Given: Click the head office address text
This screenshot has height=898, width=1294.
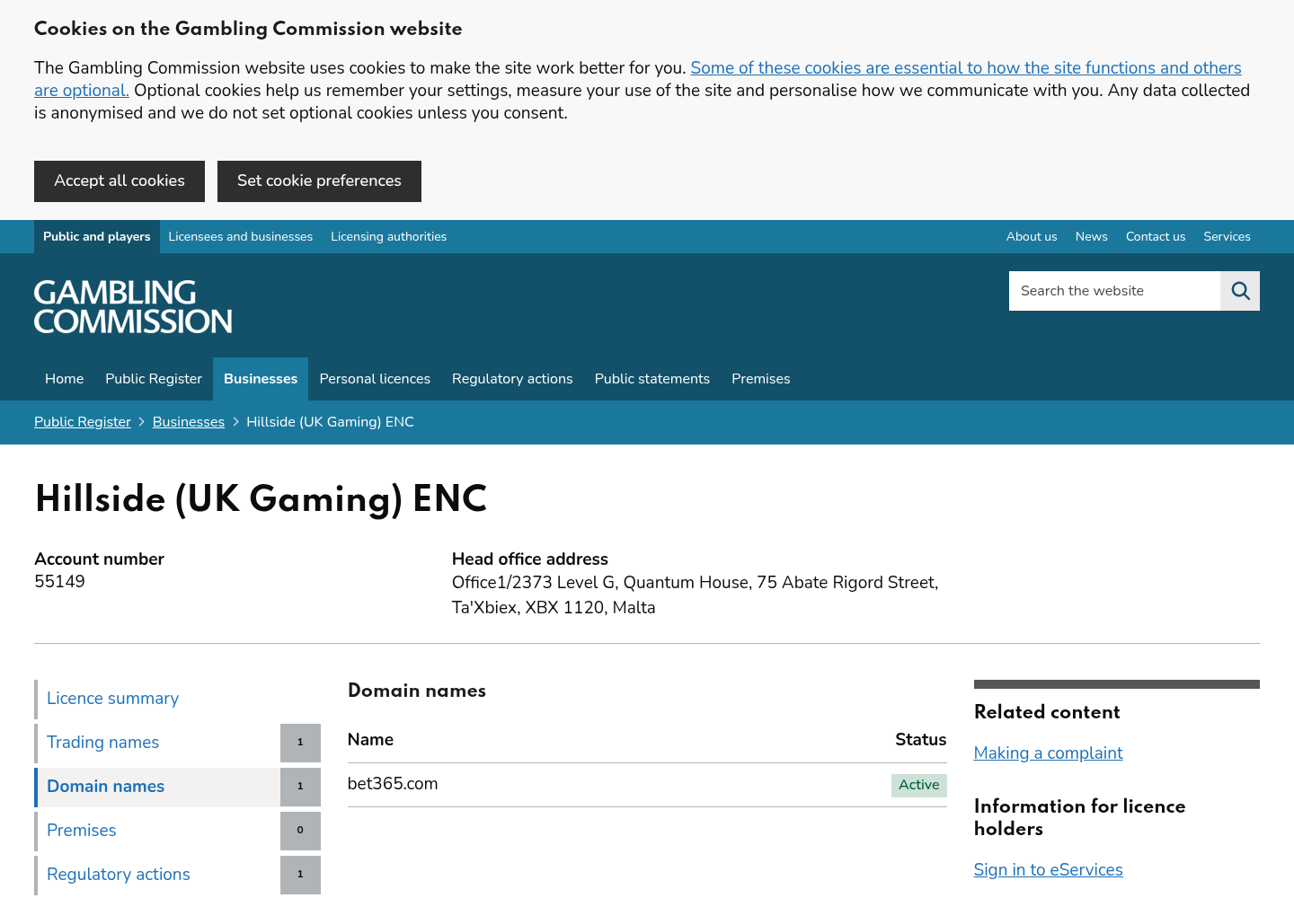Looking at the screenshot, I should pos(695,595).
